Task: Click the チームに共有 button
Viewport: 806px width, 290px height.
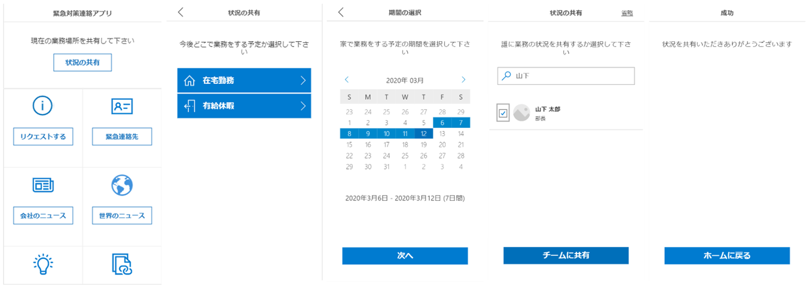Action: pyautogui.click(x=566, y=255)
